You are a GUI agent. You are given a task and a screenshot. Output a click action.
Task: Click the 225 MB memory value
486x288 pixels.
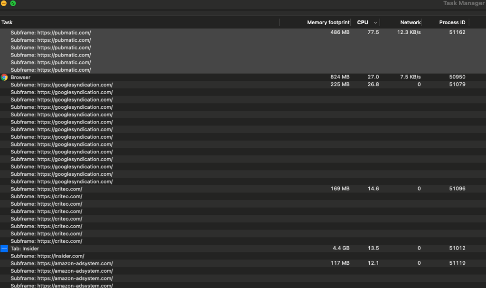[340, 85]
